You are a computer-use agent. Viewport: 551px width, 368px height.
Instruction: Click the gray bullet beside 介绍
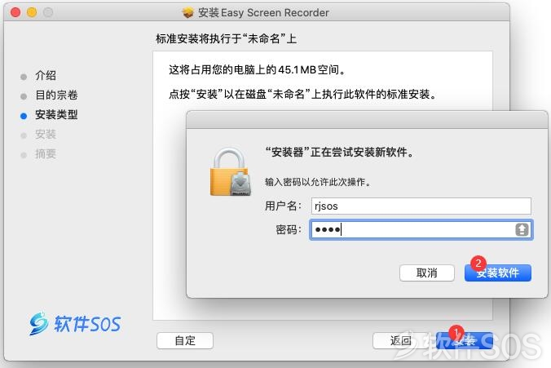click(x=24, y=77)
